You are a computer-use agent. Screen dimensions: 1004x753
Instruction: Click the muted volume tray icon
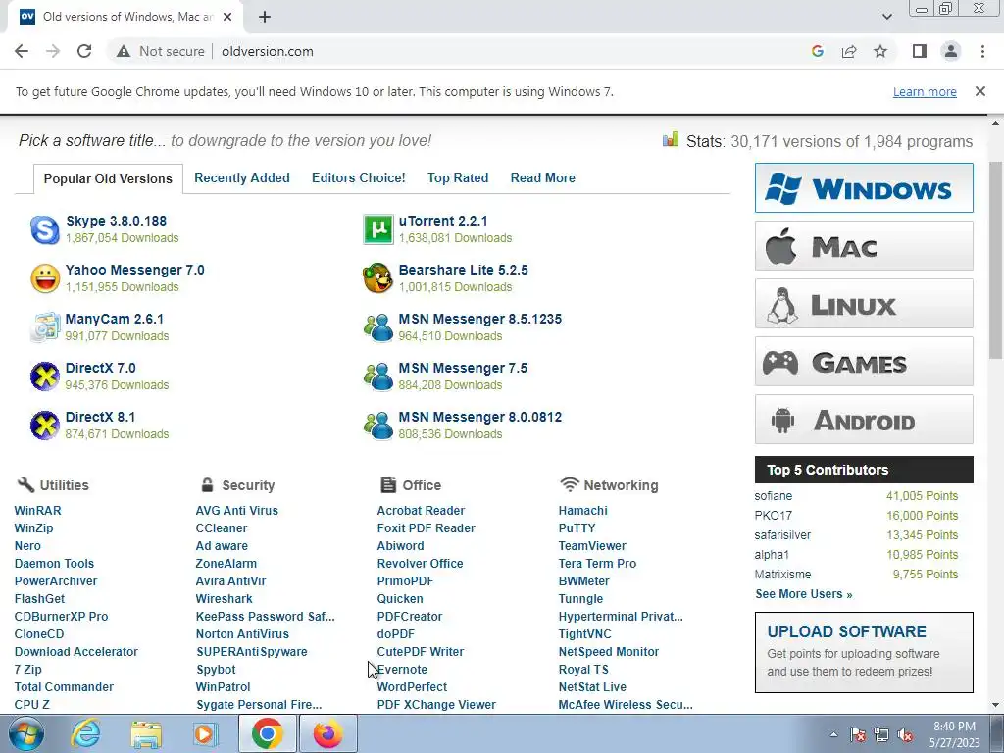tap(905, 735)
